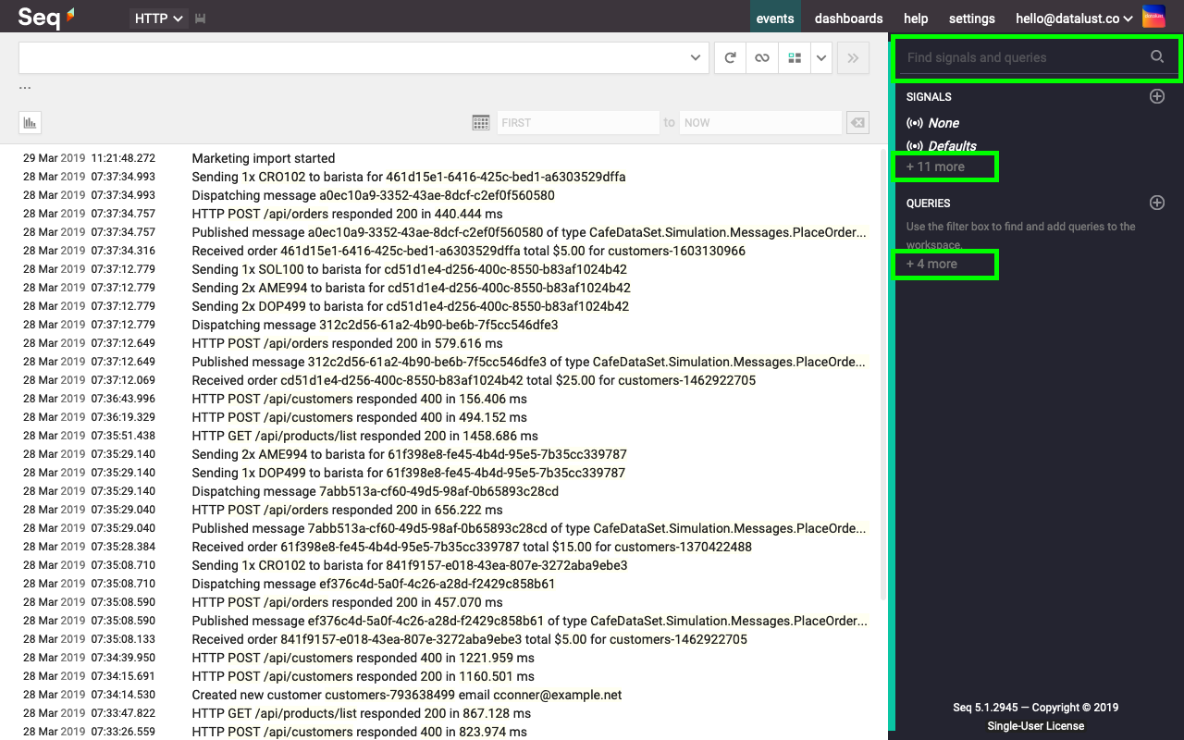The image size is (1184, 740).
Task: Click the grid view icon
Action: pos(794,57)
